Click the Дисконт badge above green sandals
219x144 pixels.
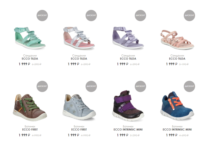(42, 16)
